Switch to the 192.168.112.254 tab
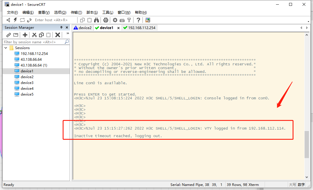The width and height of the screenshot is (313, 190). 139,28
